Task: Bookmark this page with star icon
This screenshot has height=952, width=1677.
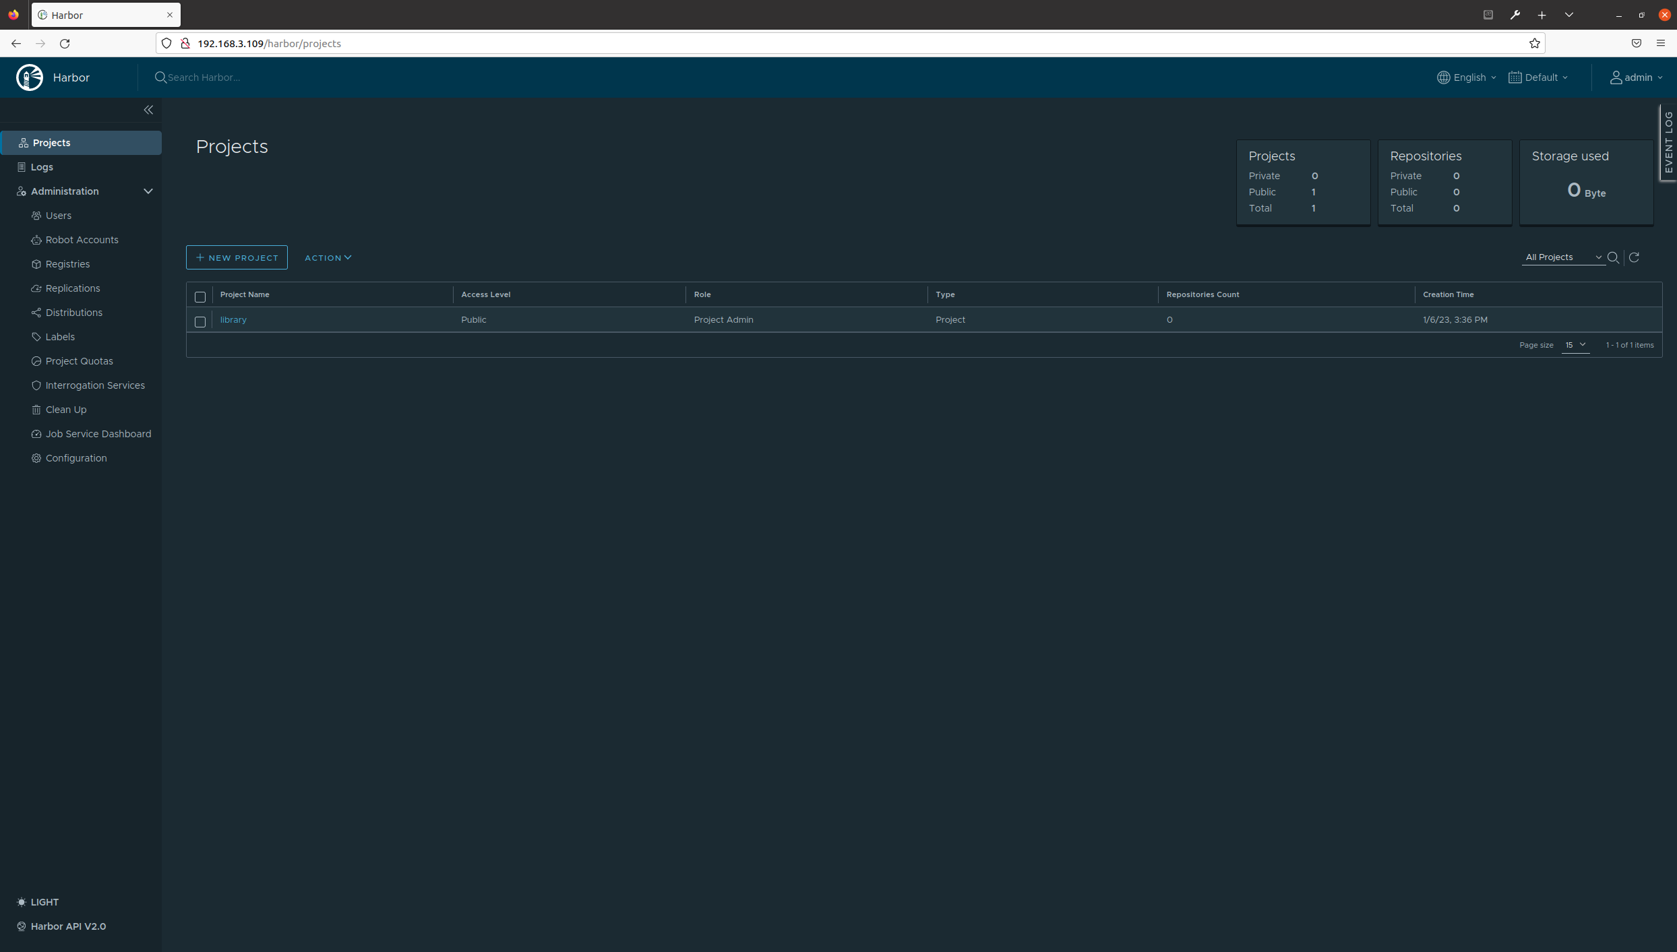Action: (x=1535, y=43)
